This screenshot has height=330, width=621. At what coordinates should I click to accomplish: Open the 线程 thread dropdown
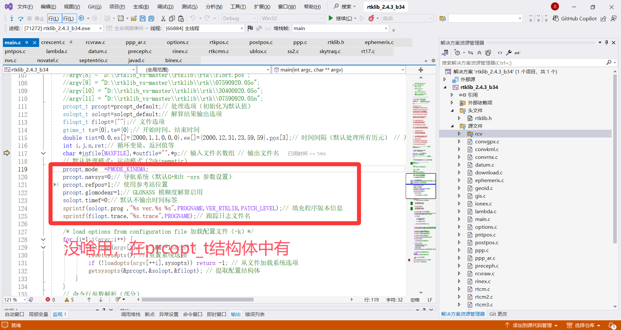pyautogui.click(x=204, y=28)
